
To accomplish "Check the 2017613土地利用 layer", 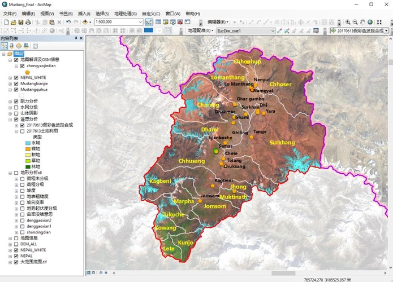I will tap(22, 131).
